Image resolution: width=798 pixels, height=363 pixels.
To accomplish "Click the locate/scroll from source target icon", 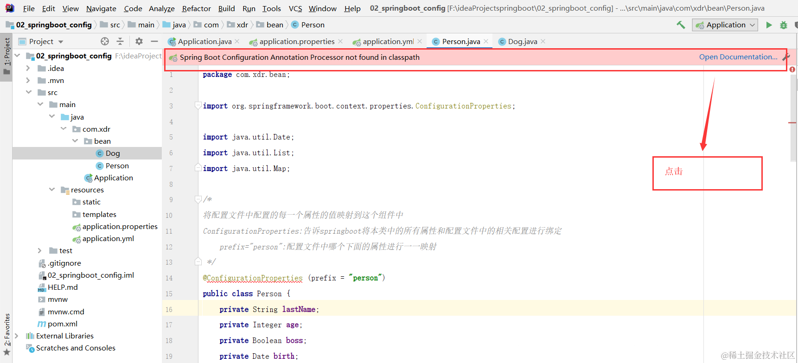I will [105, 41].
